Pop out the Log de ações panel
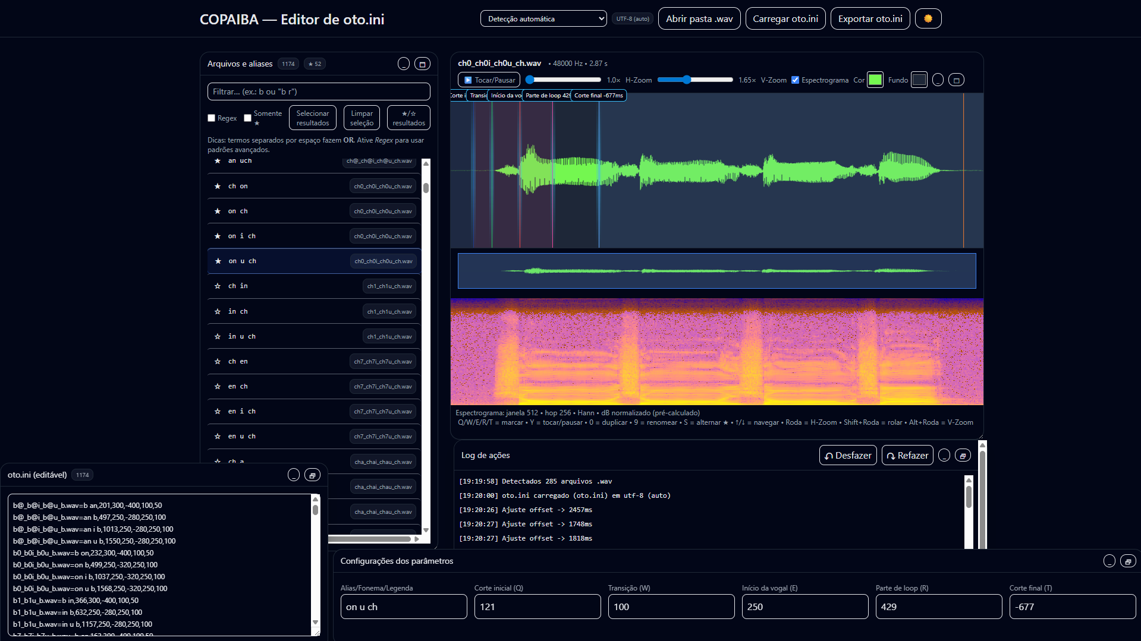Image resolution: width=1141 pixels, height=641 pixels. click(963, 456)
